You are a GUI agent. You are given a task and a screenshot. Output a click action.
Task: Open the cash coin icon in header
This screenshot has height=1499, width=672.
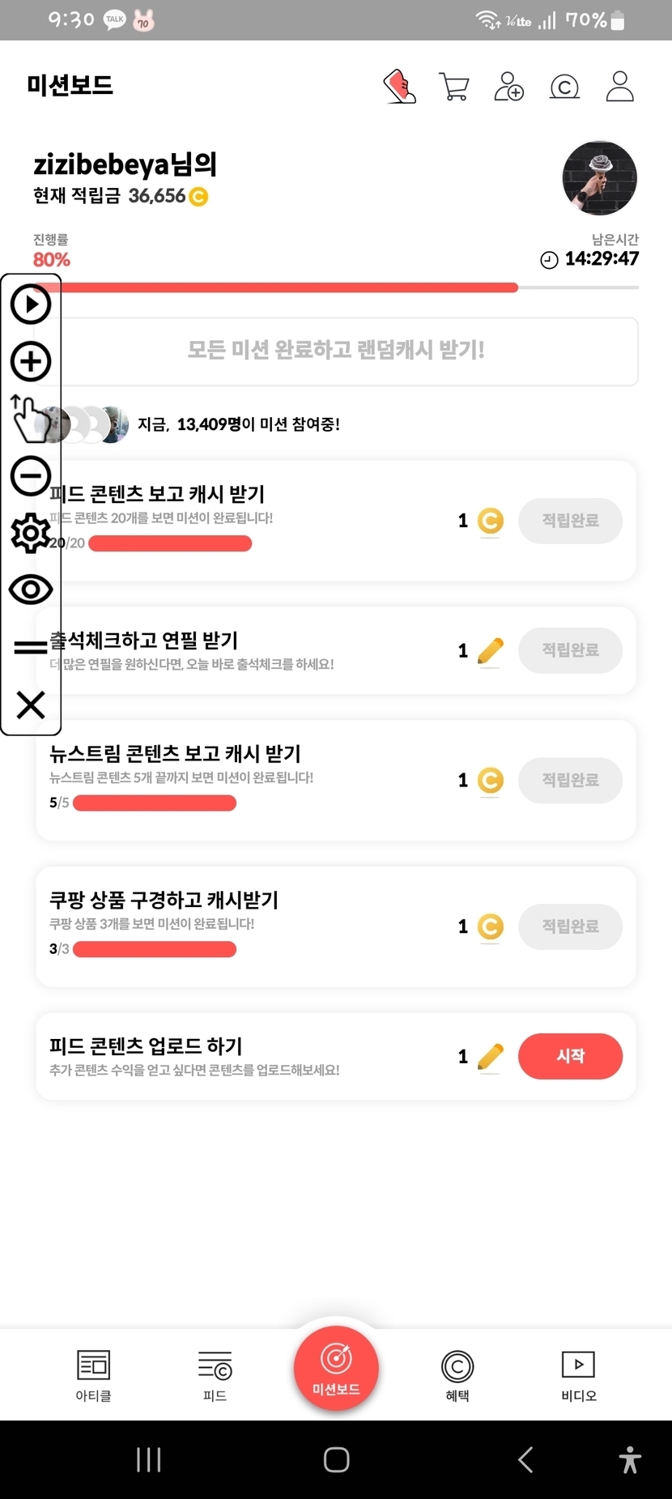(564, 86)
